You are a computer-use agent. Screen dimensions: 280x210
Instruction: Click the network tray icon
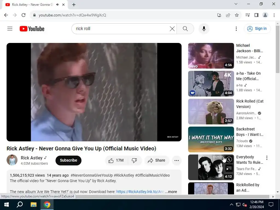pos(238,205)
